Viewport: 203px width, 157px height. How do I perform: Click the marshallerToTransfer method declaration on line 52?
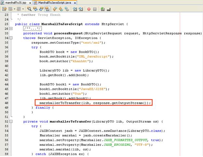[x=70, y=121]
